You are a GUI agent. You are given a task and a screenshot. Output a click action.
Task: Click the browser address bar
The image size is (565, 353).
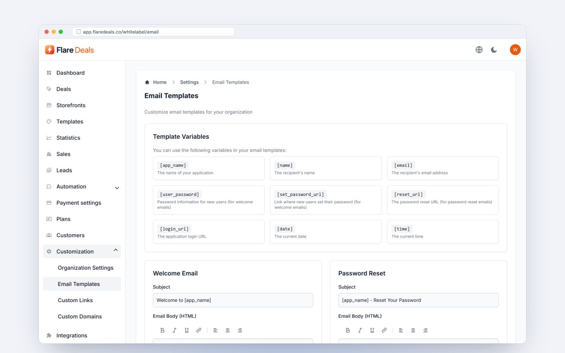tap(153, 32)
